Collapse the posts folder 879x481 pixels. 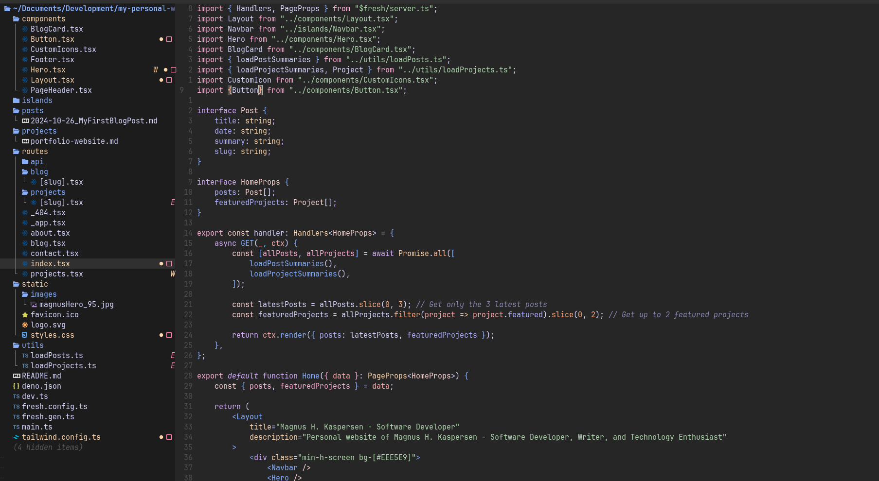(x=16, y=111)
